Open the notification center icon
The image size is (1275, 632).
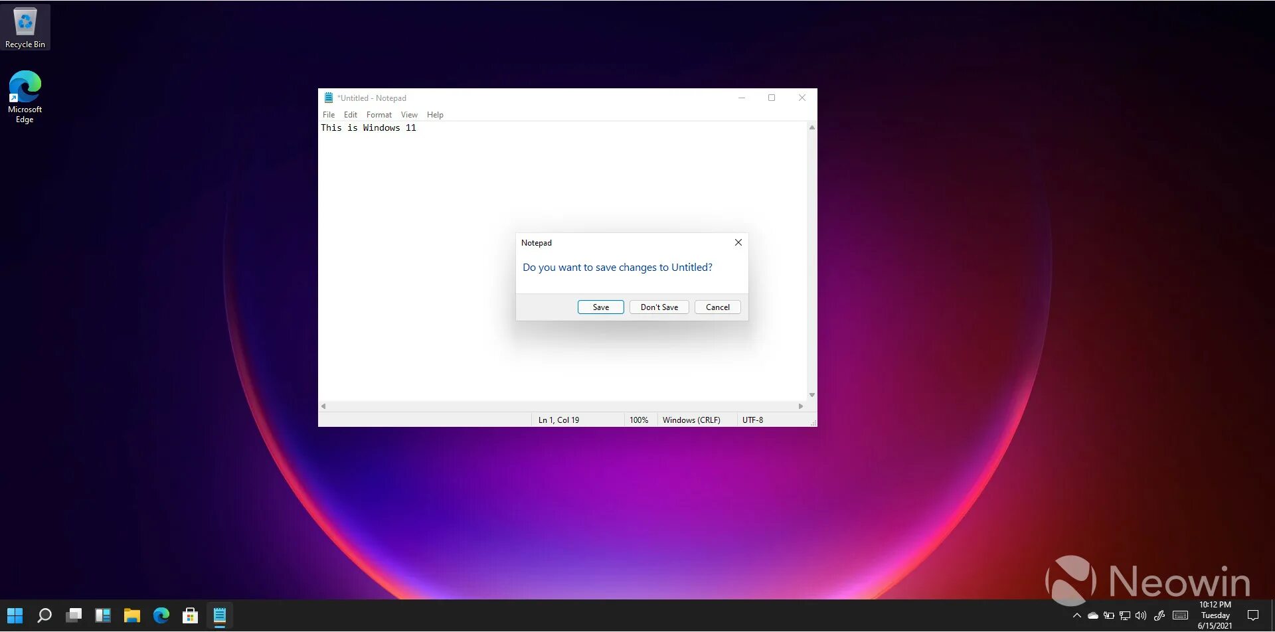(1253, 615)
